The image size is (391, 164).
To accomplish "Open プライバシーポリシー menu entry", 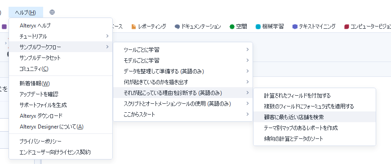I will [61, 142].
